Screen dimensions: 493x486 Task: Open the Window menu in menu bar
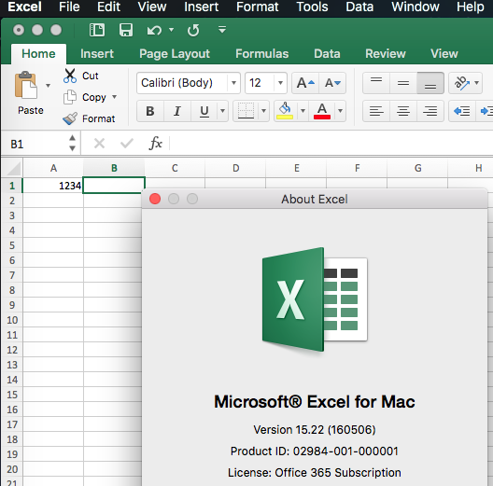pos(415,7)
